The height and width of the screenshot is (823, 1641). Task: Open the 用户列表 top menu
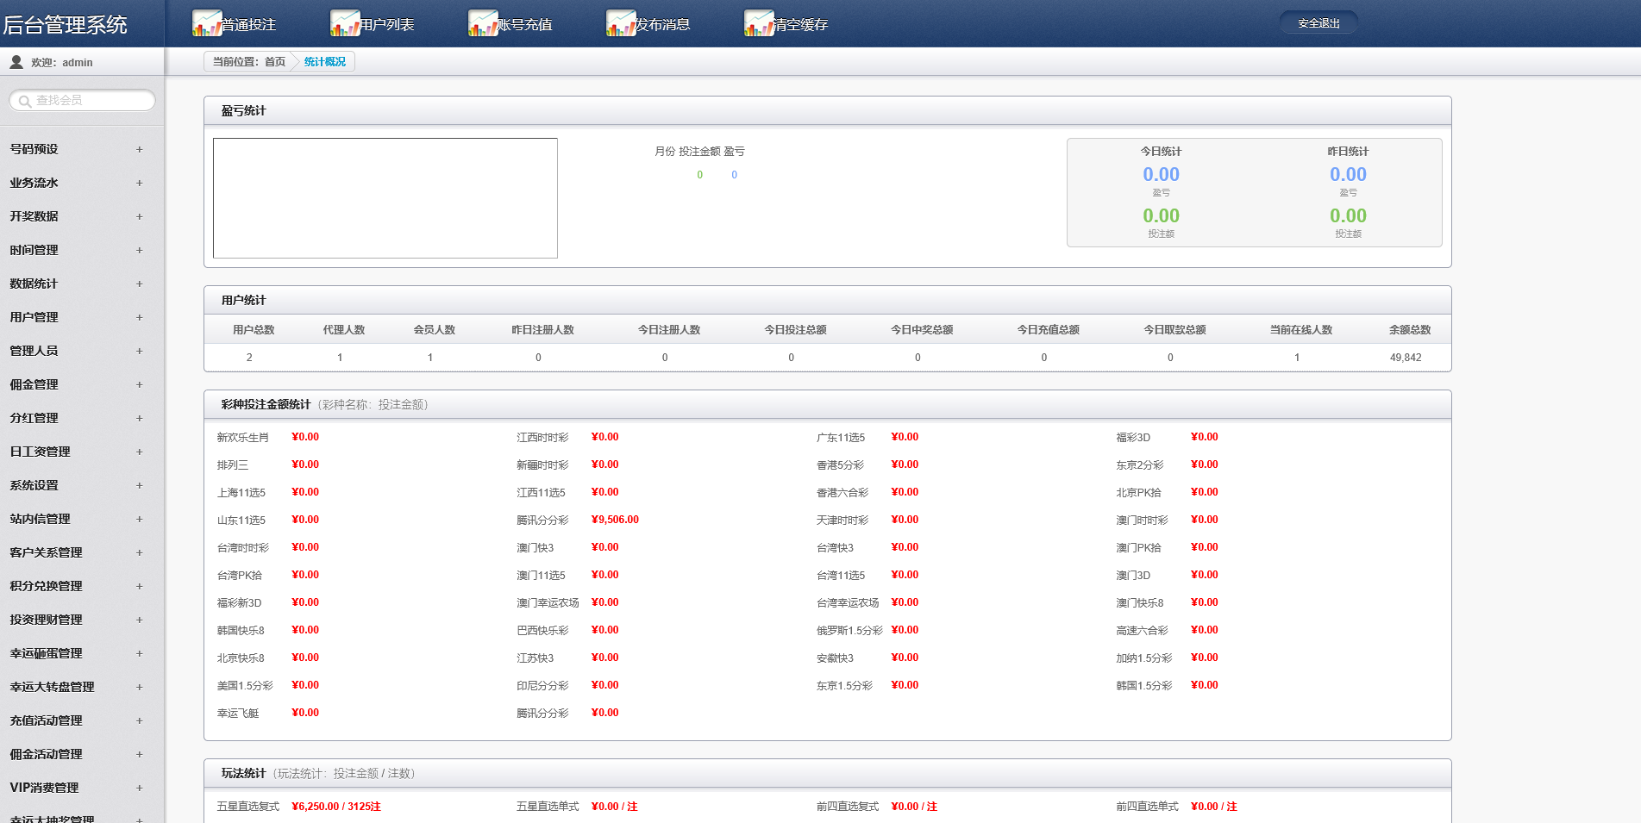click(x=386, y=25)
